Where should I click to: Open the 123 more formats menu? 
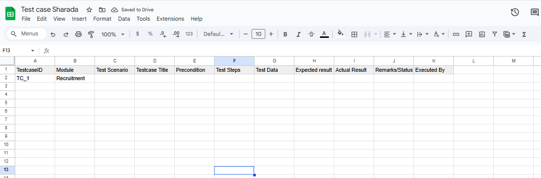click(x=189, y=34)
